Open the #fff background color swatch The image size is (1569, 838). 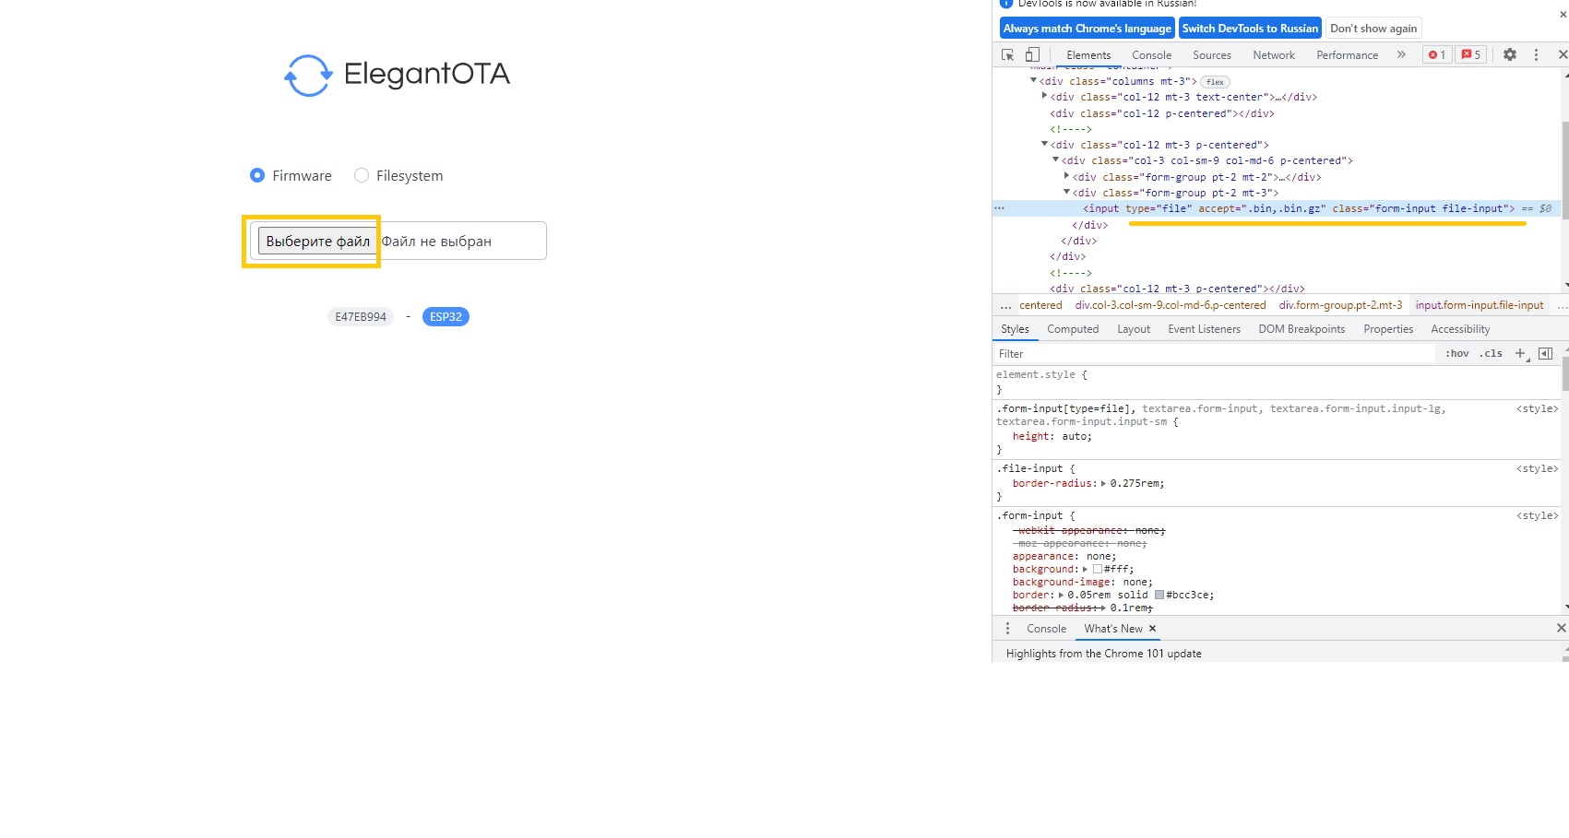[x=1098, y=569]
